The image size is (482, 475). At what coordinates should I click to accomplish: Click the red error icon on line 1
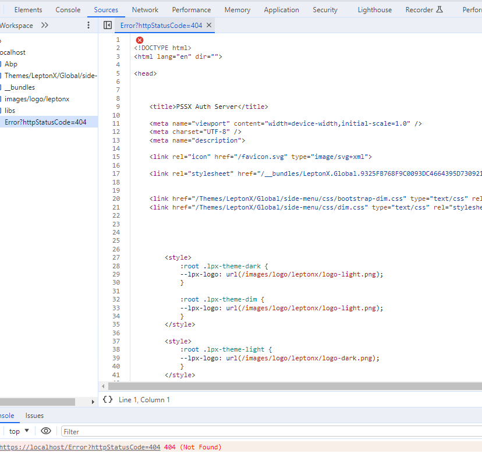pyautogui.click(x=140, y=40)
